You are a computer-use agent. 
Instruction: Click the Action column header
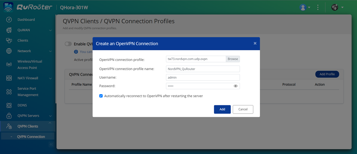point(320,84)
